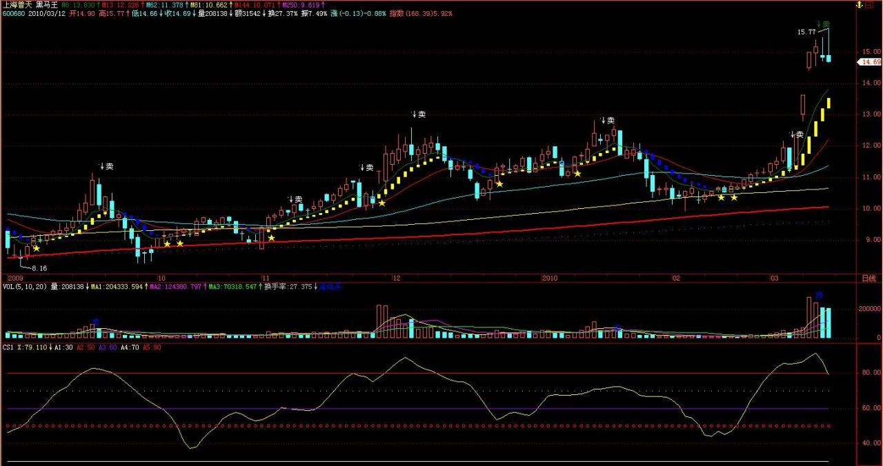Click the volume value 量208138 in the header
The width and height of the screenshot is (883, 466).
coord(212,13)
